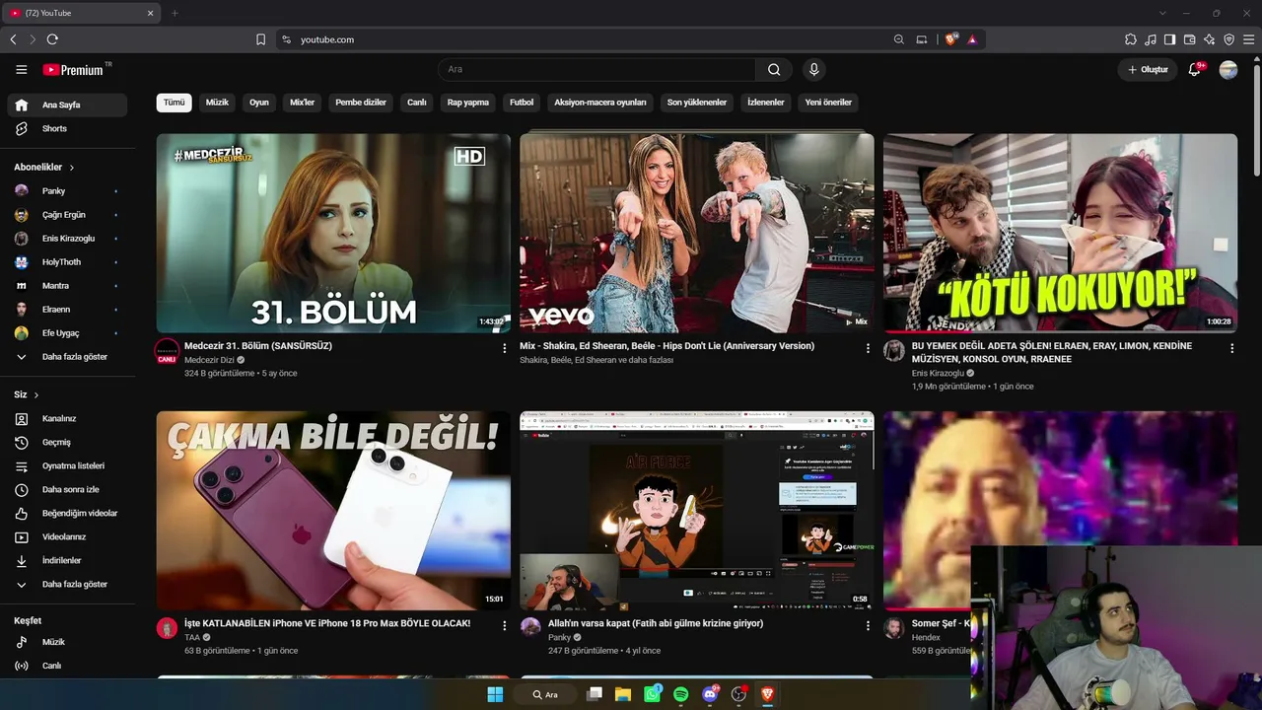Open Kanalınız in sidebar
This screenshot has height=710, width=1262.
tap(67, 418)
